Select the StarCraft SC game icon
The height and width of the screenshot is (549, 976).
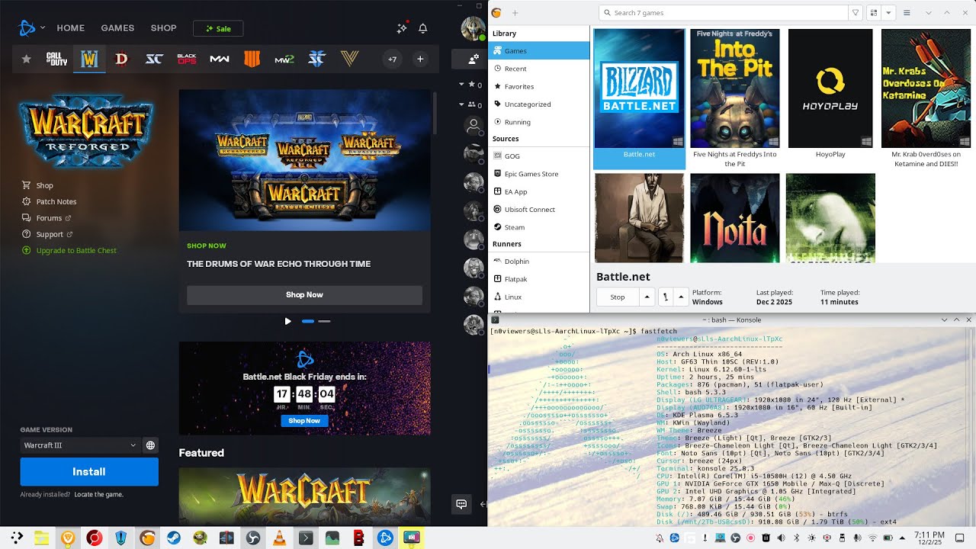pyautogui.click(x=154, y=59)
